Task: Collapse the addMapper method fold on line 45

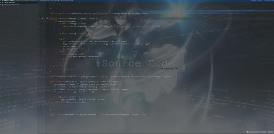Action: (x=45, y=19)
